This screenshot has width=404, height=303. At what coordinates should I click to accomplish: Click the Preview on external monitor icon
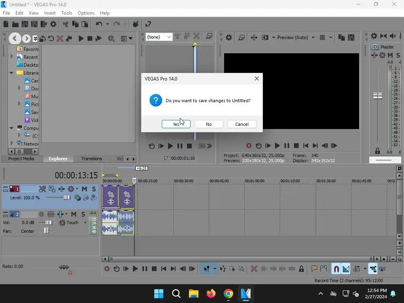pyautogui.click(x=241, y=37)
